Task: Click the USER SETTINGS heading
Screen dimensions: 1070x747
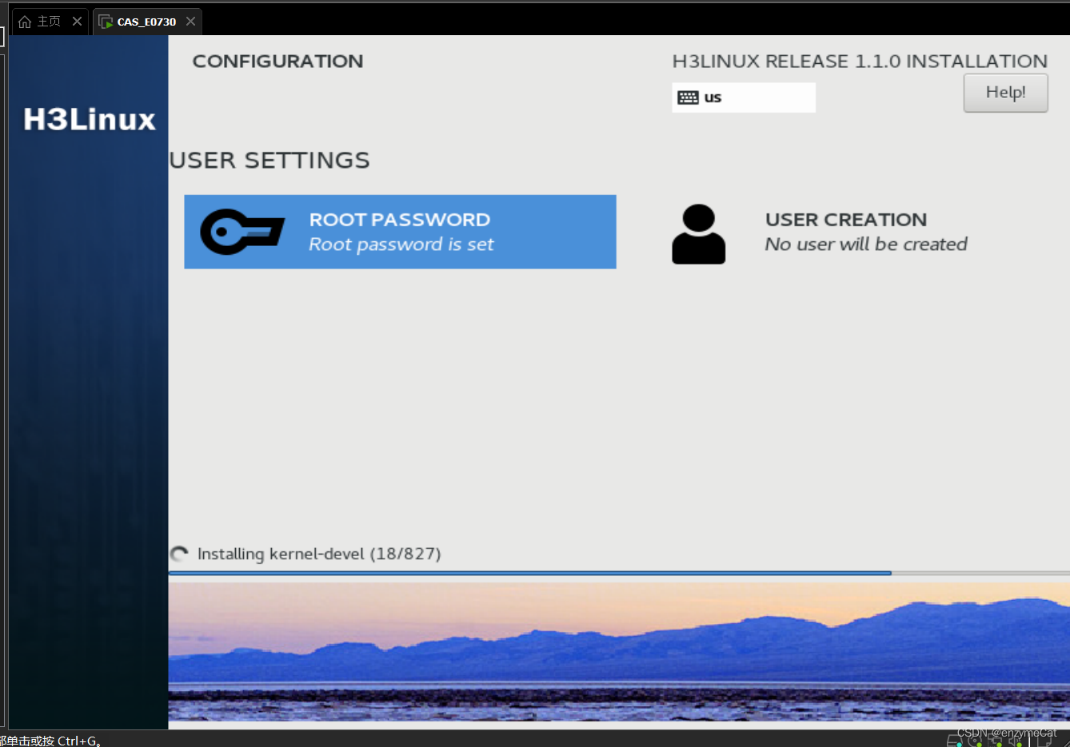Action: point(269,161)
